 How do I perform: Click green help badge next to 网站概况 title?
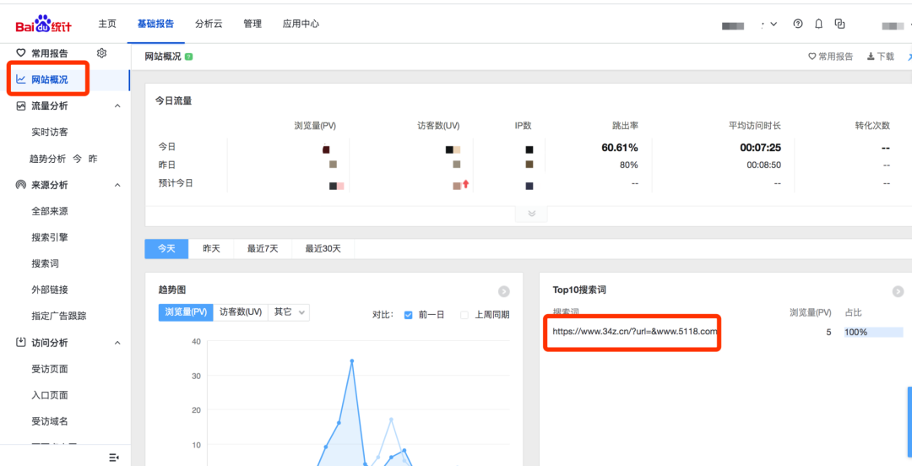(188, 57)
